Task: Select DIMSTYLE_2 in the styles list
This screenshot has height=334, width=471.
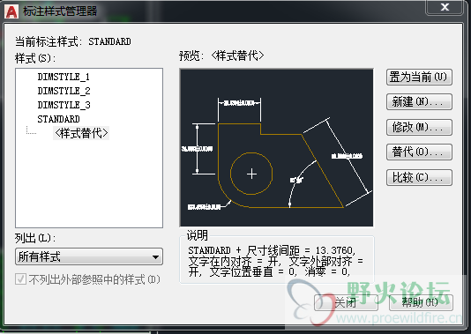Action: (64, 91)
